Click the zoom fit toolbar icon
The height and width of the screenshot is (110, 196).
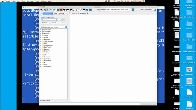48,10
